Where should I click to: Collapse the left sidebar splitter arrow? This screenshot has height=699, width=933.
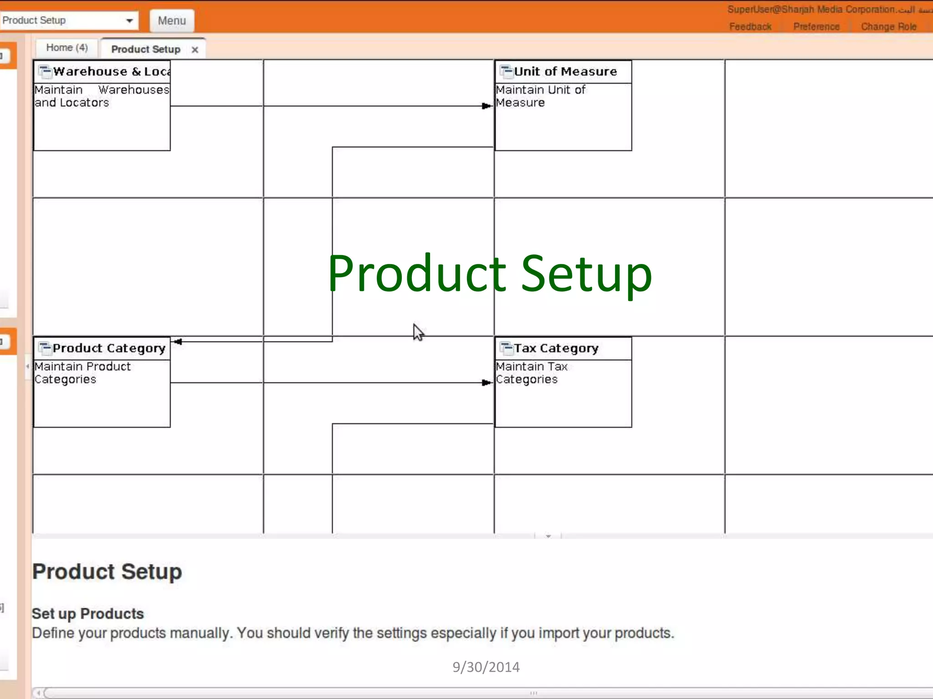(27, 366)
